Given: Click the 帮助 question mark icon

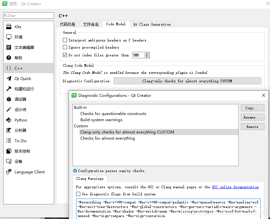Looking at the screenshot, I should pos(9,58).
